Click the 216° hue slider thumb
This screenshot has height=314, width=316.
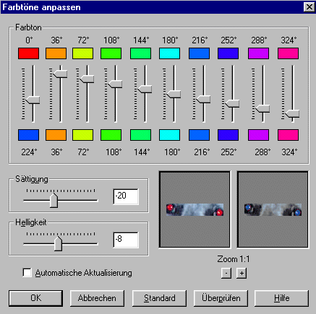click(x=203, y=99)
